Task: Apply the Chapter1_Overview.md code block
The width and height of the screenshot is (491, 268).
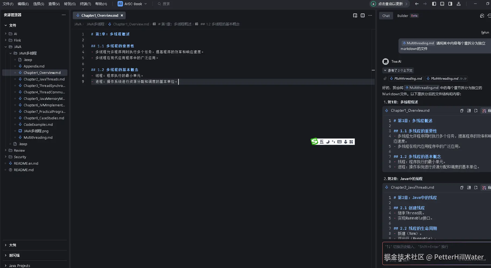Action: click(486, 111)
